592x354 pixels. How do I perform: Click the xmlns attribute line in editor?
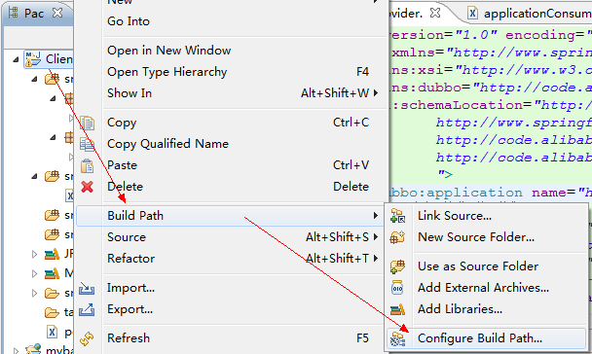[x=491, y=53]
